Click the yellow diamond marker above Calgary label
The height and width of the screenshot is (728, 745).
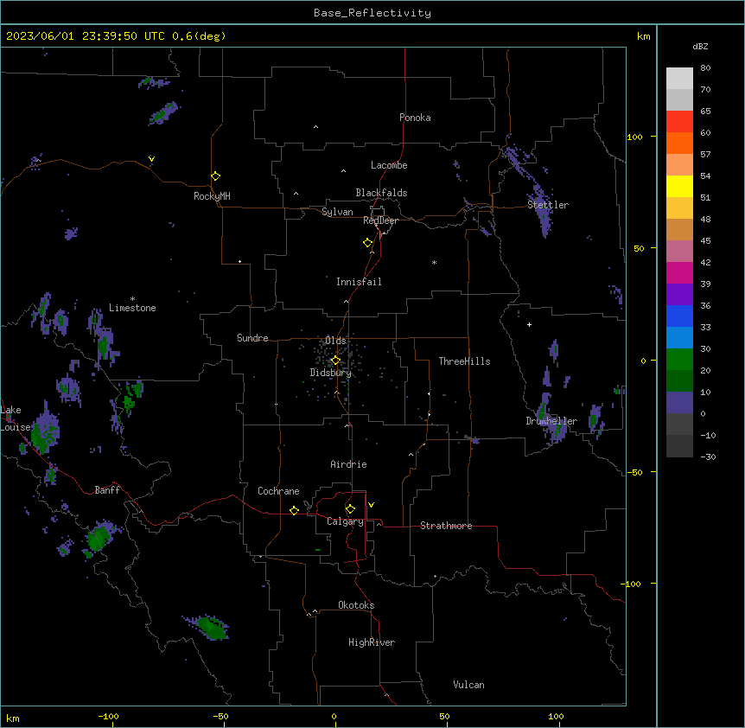coord(350,509)
